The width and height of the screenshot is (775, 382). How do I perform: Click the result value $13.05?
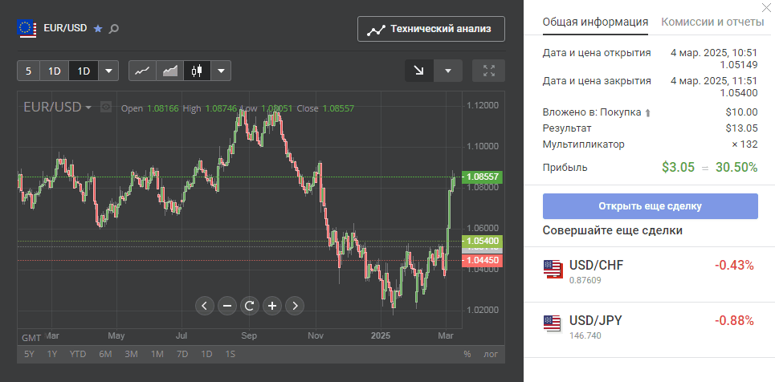(x=741, y=128)
